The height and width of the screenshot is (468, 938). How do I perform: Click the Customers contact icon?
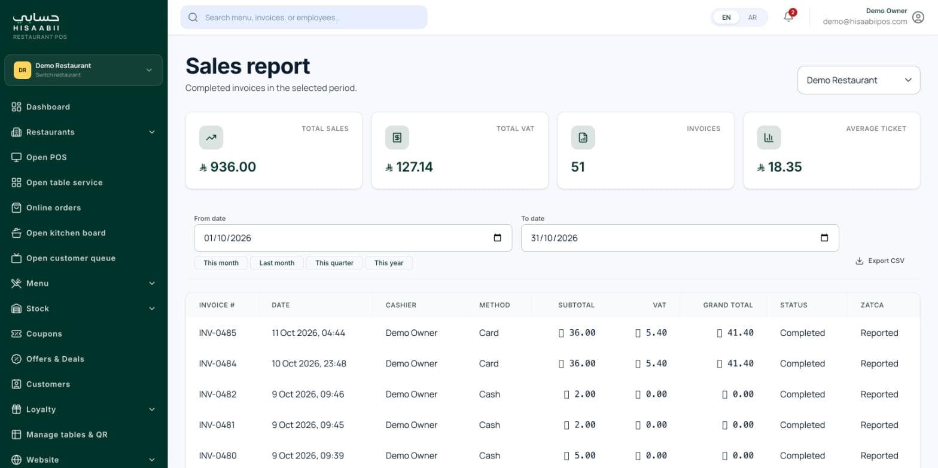point(16,384)
